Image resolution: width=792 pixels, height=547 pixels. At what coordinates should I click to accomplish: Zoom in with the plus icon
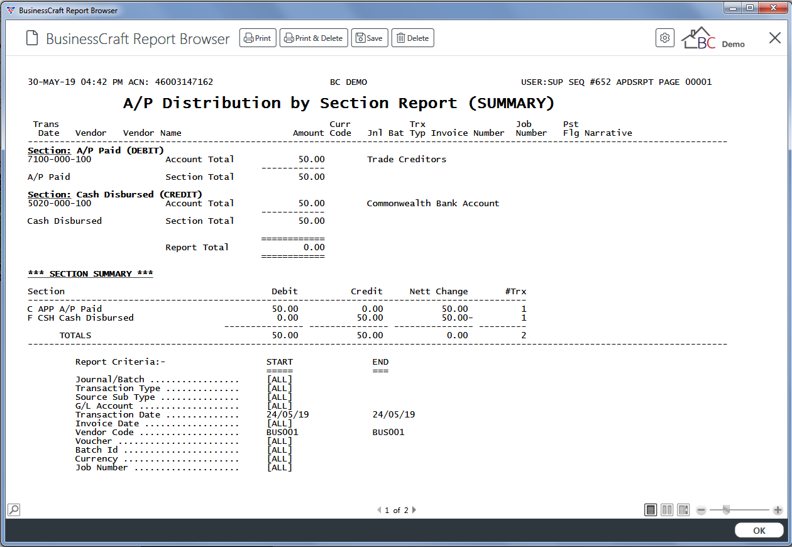[778, 510]
